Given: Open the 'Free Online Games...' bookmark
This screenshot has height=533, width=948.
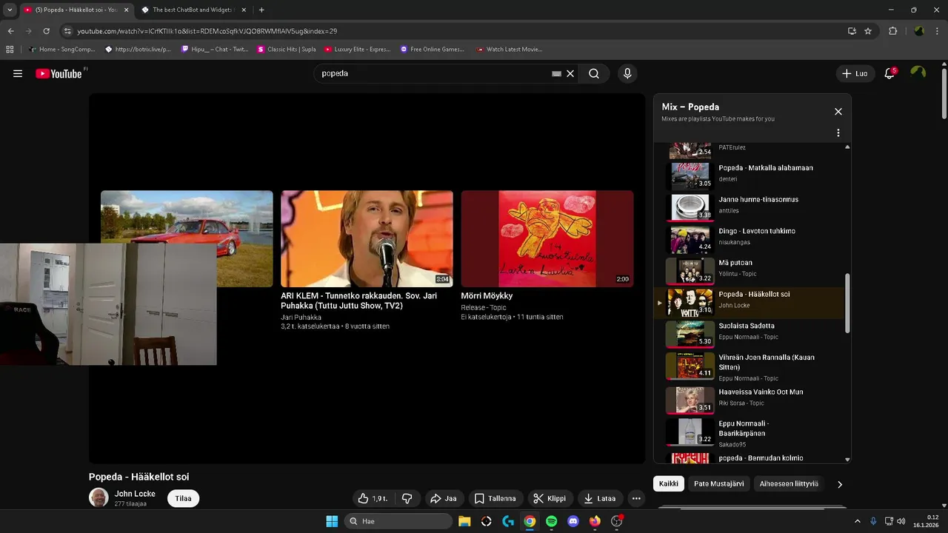Looking at the screenshot, I should 432,50.
